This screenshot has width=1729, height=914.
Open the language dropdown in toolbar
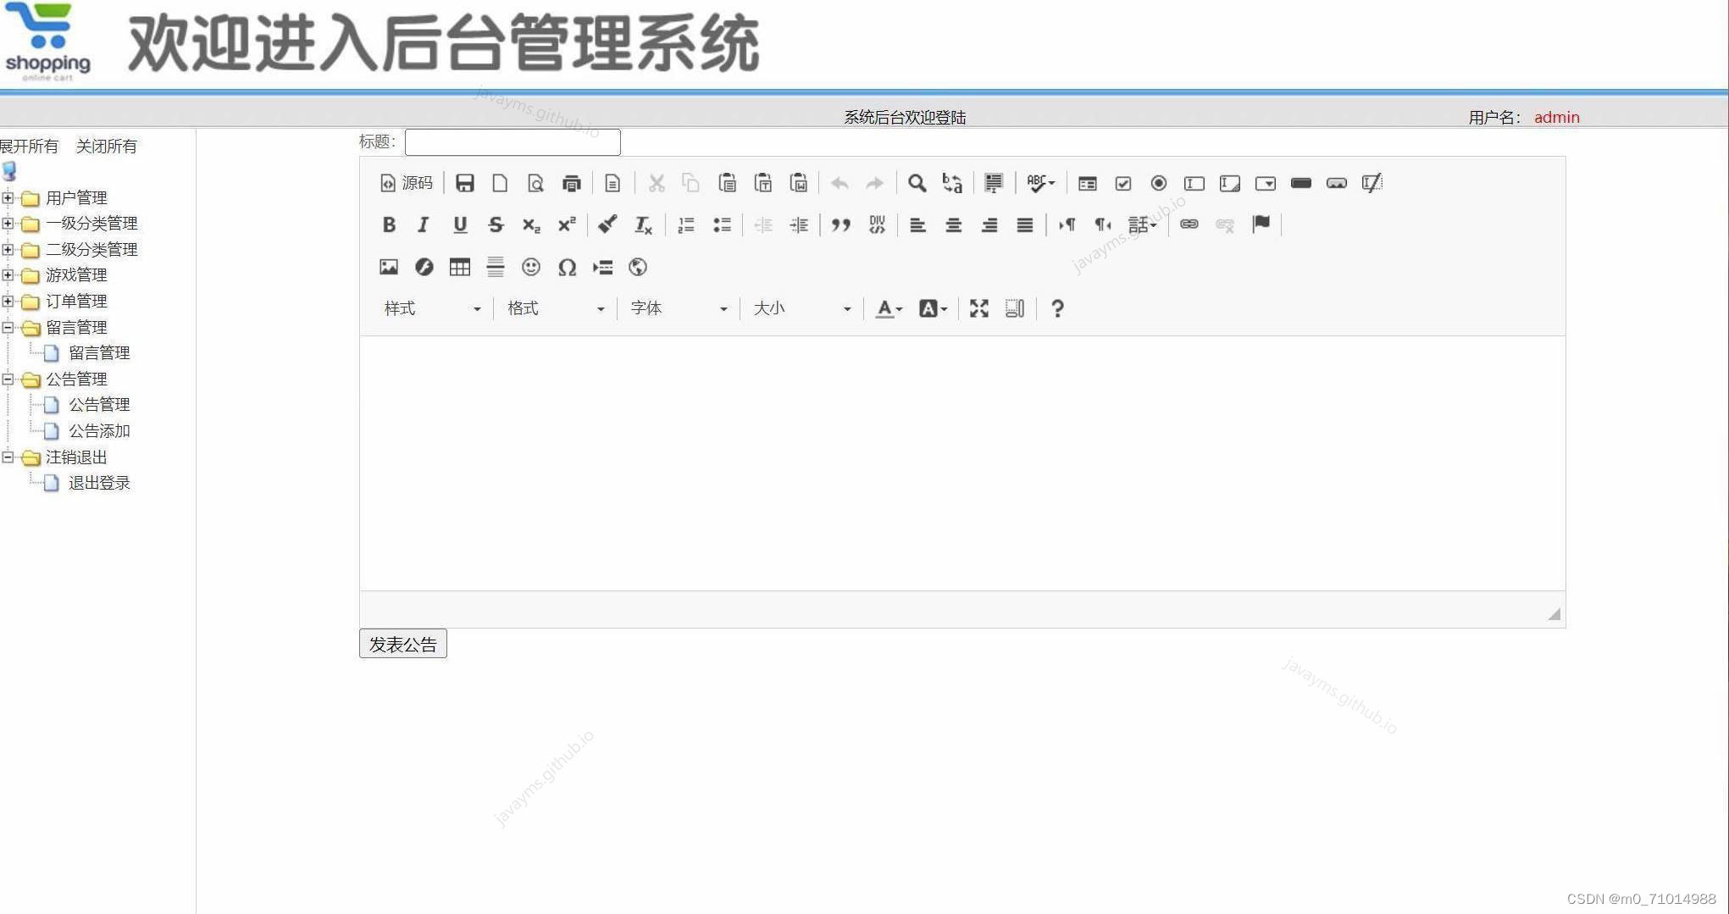[x=1142, y=224]
